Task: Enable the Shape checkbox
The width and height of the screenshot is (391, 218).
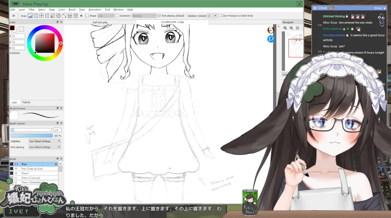Action: coord(87,16)
